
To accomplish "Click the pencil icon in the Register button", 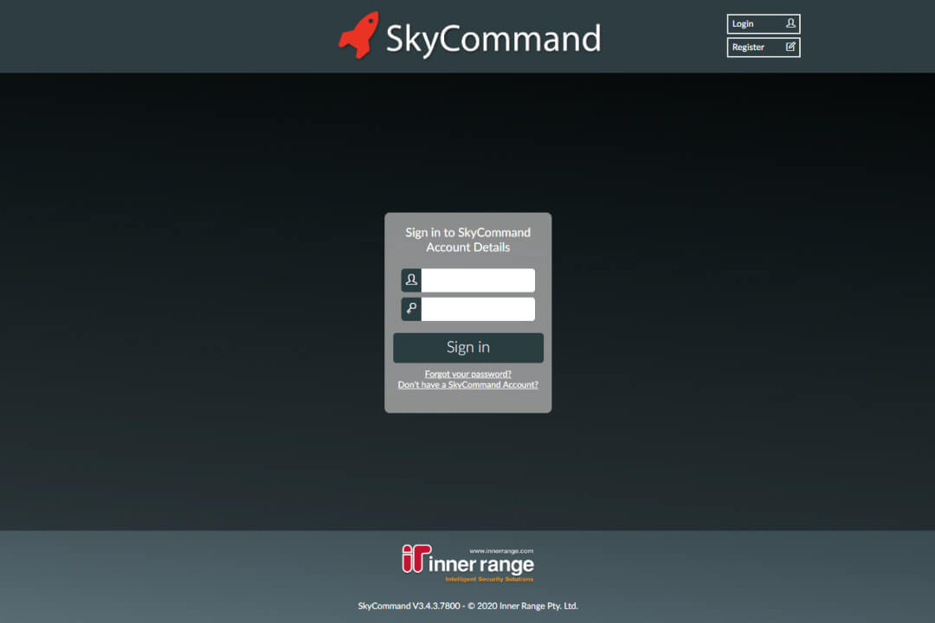I will pos(790,47).
